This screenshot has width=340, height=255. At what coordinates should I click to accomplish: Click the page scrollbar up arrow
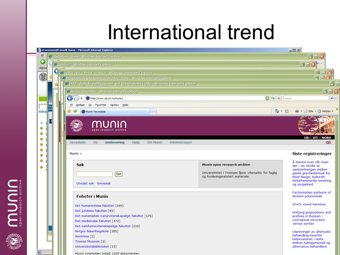click(x=336, y=118)
